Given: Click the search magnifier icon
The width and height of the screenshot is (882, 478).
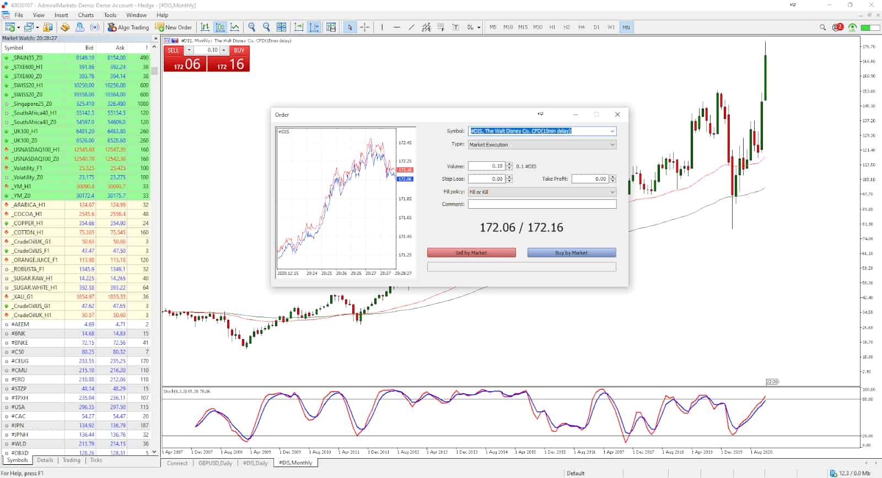Looking at the screenshot, I should tap(822, 27).
